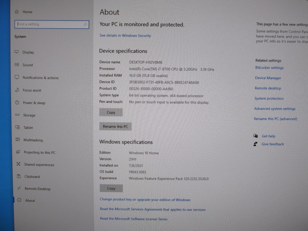Viewport: 308px width, 231px height.
Task: Click the Notifications & actions icon
Action: (x=17, y=77)
